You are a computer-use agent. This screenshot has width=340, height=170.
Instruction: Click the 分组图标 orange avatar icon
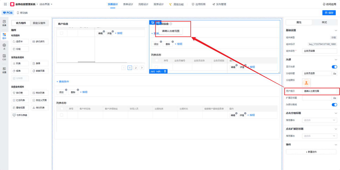(x=307, y=82)
